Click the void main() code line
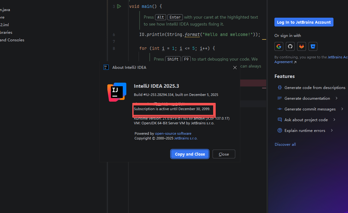This screenshot has width=348, height=213. coord(145,6)
